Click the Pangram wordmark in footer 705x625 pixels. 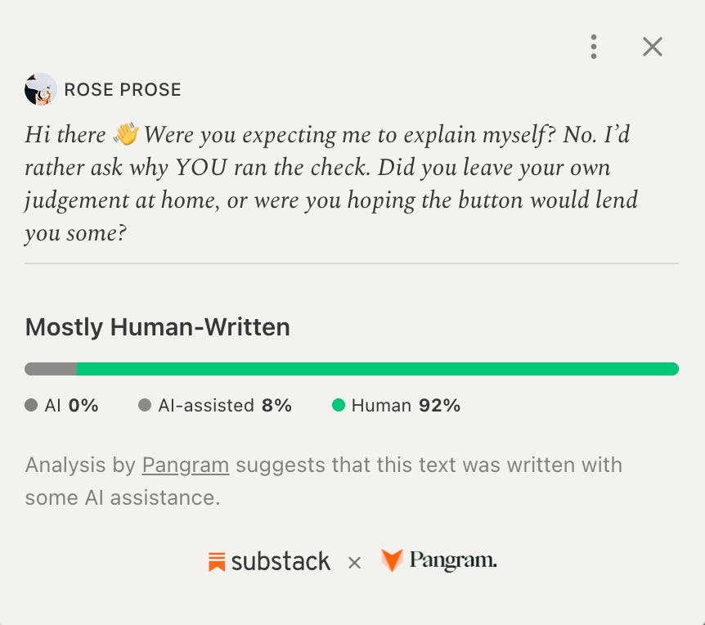click(x=453, y=560)
